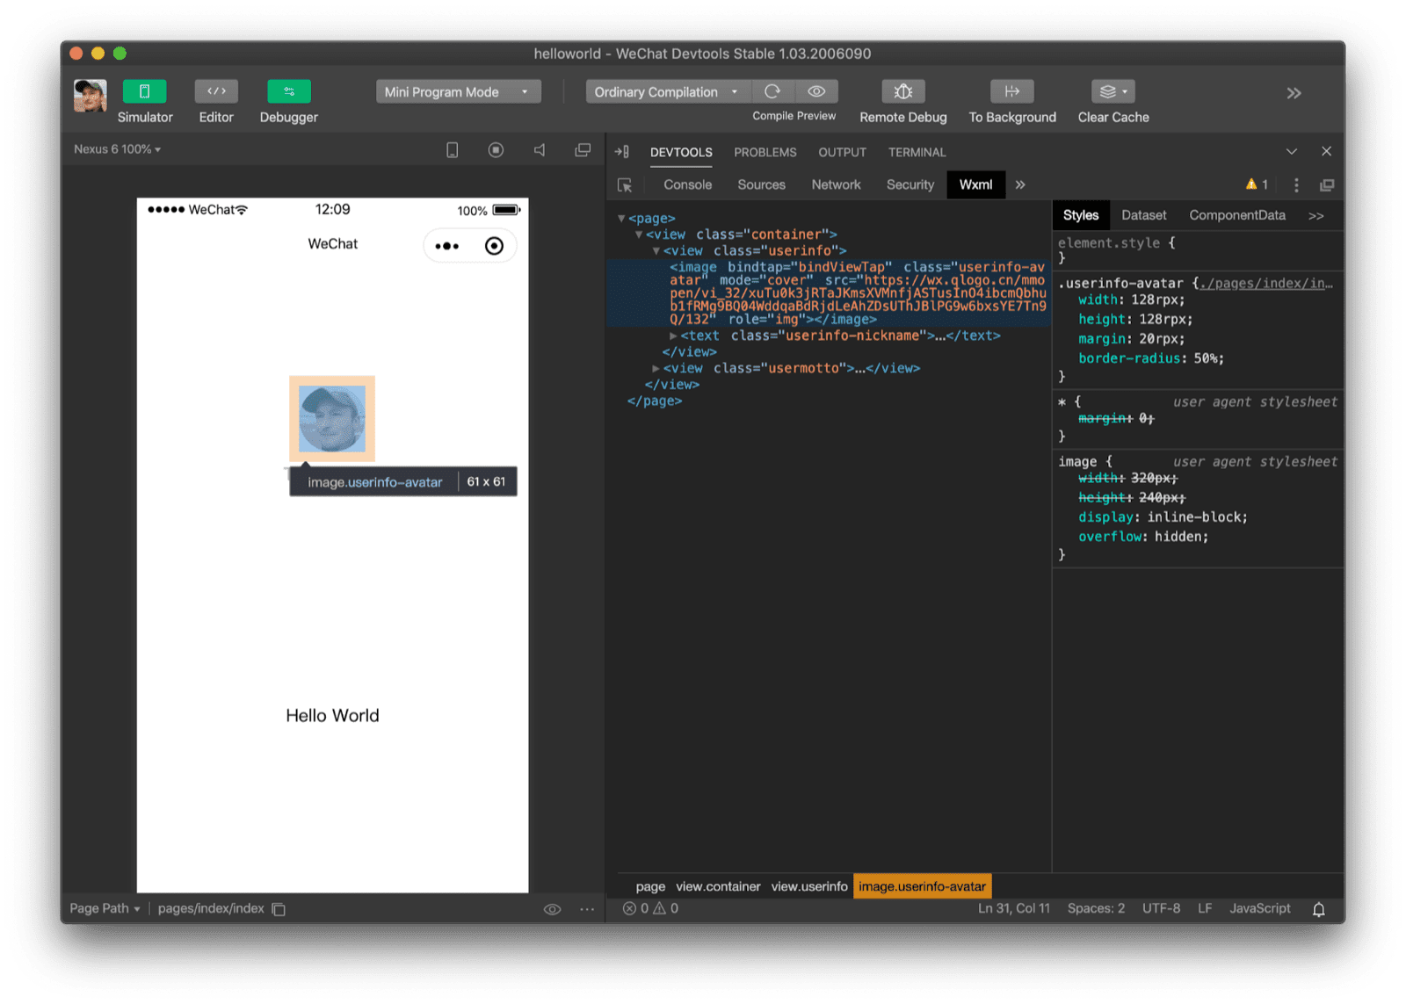Send the mini program To Background
1406x1004 pixels.
[1011, 91]
